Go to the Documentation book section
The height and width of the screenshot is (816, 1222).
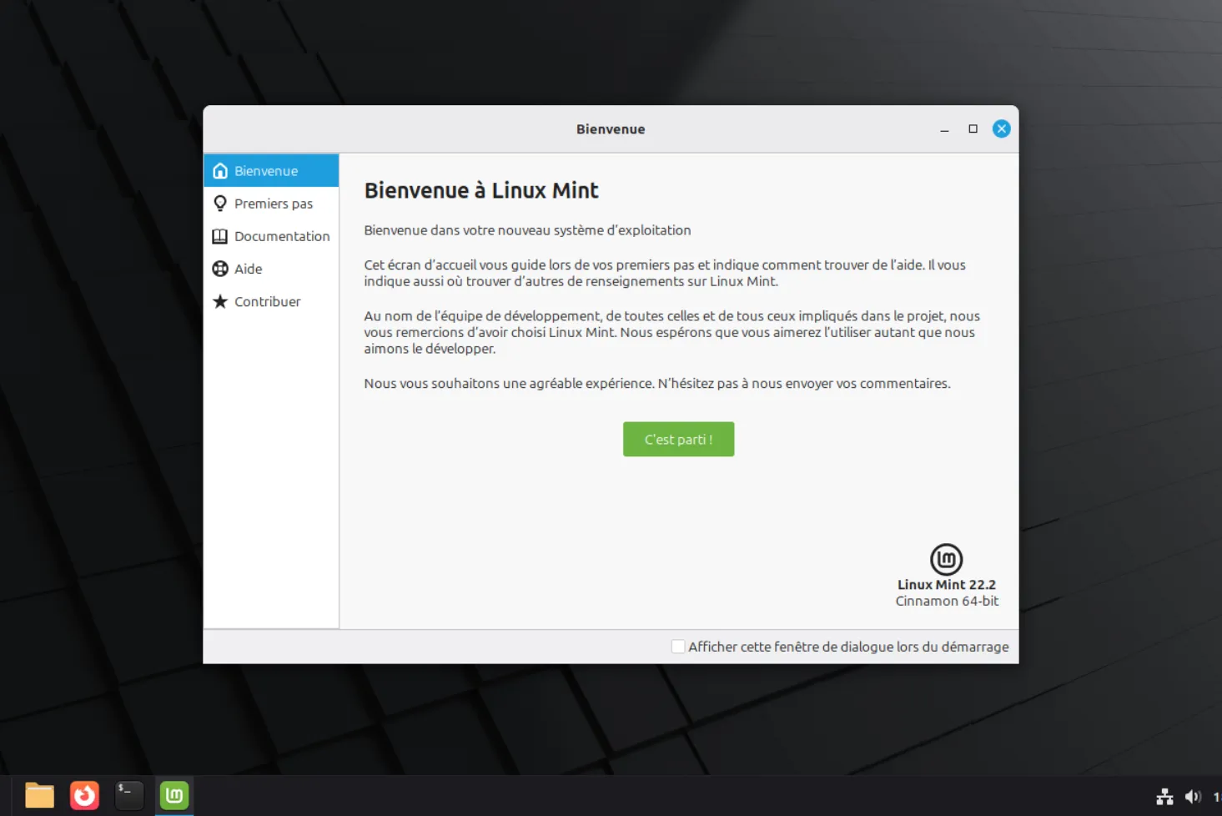click(280, 236)
